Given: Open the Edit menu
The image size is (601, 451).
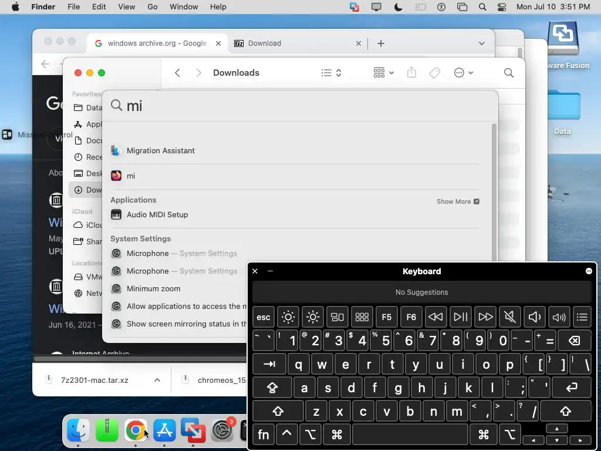Looking at the screenshot, I should tap(99, 7).
